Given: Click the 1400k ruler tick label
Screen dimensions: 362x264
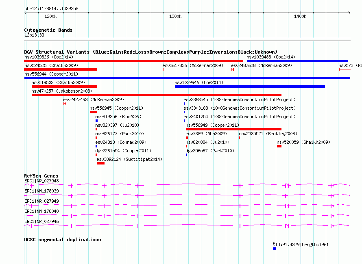Looking at the screenshot, I should click(x=300, y=16).
